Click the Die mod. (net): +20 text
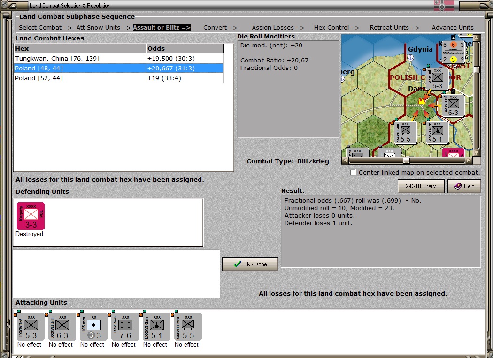The height and width of the screenshot is (358, 493). 271,45
